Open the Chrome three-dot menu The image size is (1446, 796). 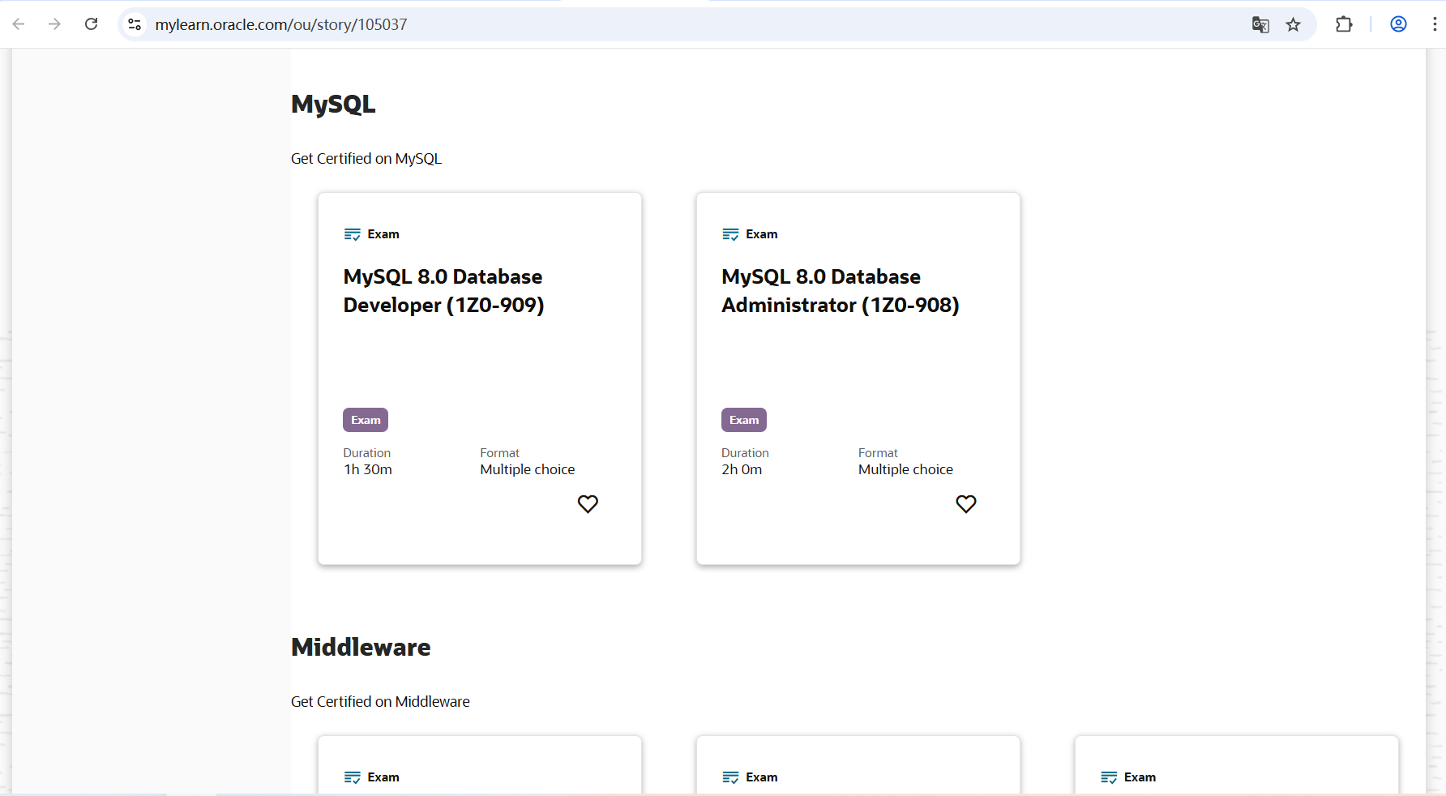coord(1434,24)
